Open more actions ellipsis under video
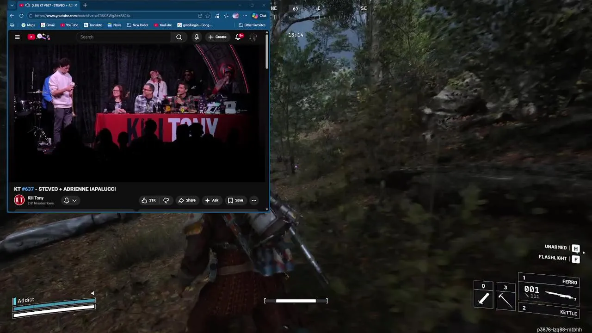The height and width of the screenshot is (333, 592). [x=254, y=200]
